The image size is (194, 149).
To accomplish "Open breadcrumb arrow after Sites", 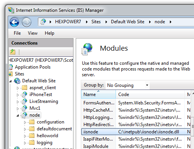I will (106, 22).
